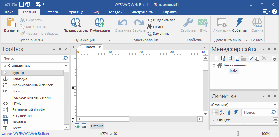The width and height of the screenshot is (279, 137).
Task: Click the add breakpoint icon below canvas
Action: click(x=77, y=126)
